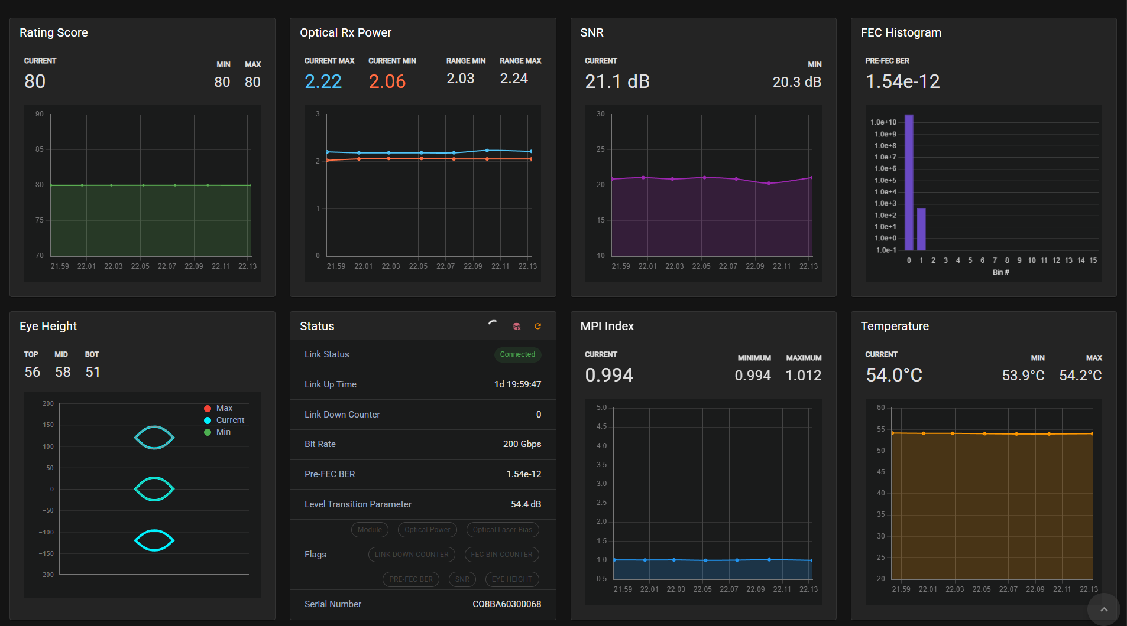This screenshot has height=626, width=1127.
Task: Click the serial number CO8BA60300068
Action: [507, 604]
